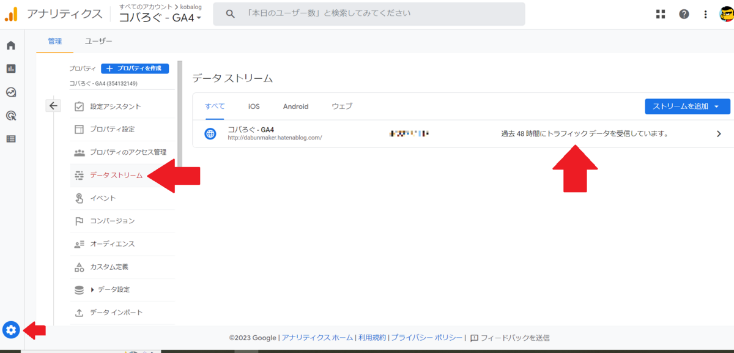Switch to the ユーザー tab
This screenshot has height=353, width=734.
(x=98, y=41)
